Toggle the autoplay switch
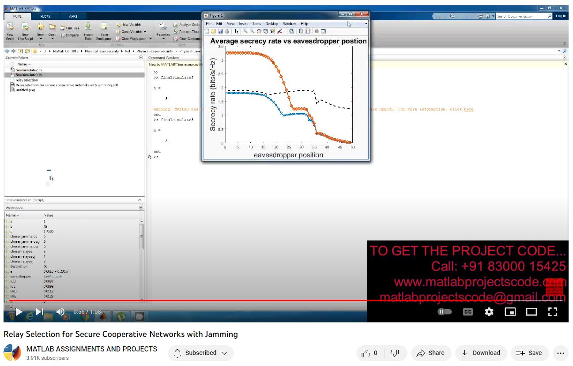Viewport: 573px width, 366px height. (x=445, y=312)
